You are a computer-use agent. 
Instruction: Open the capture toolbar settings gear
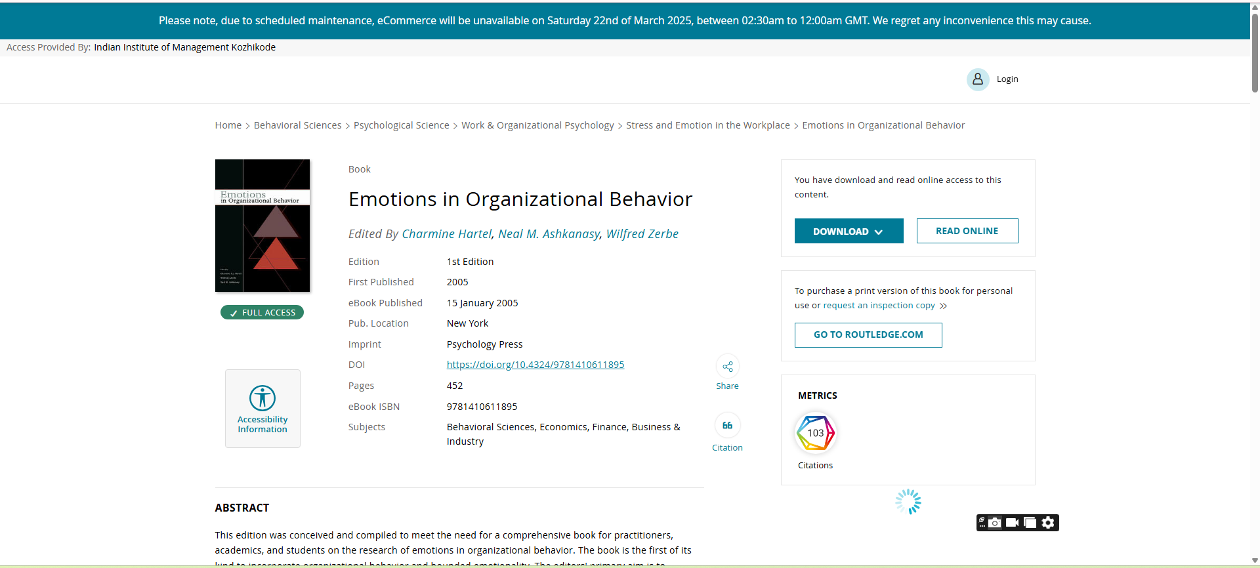1048,523
